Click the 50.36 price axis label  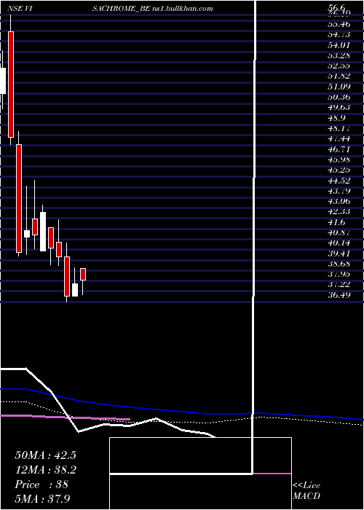339,97
